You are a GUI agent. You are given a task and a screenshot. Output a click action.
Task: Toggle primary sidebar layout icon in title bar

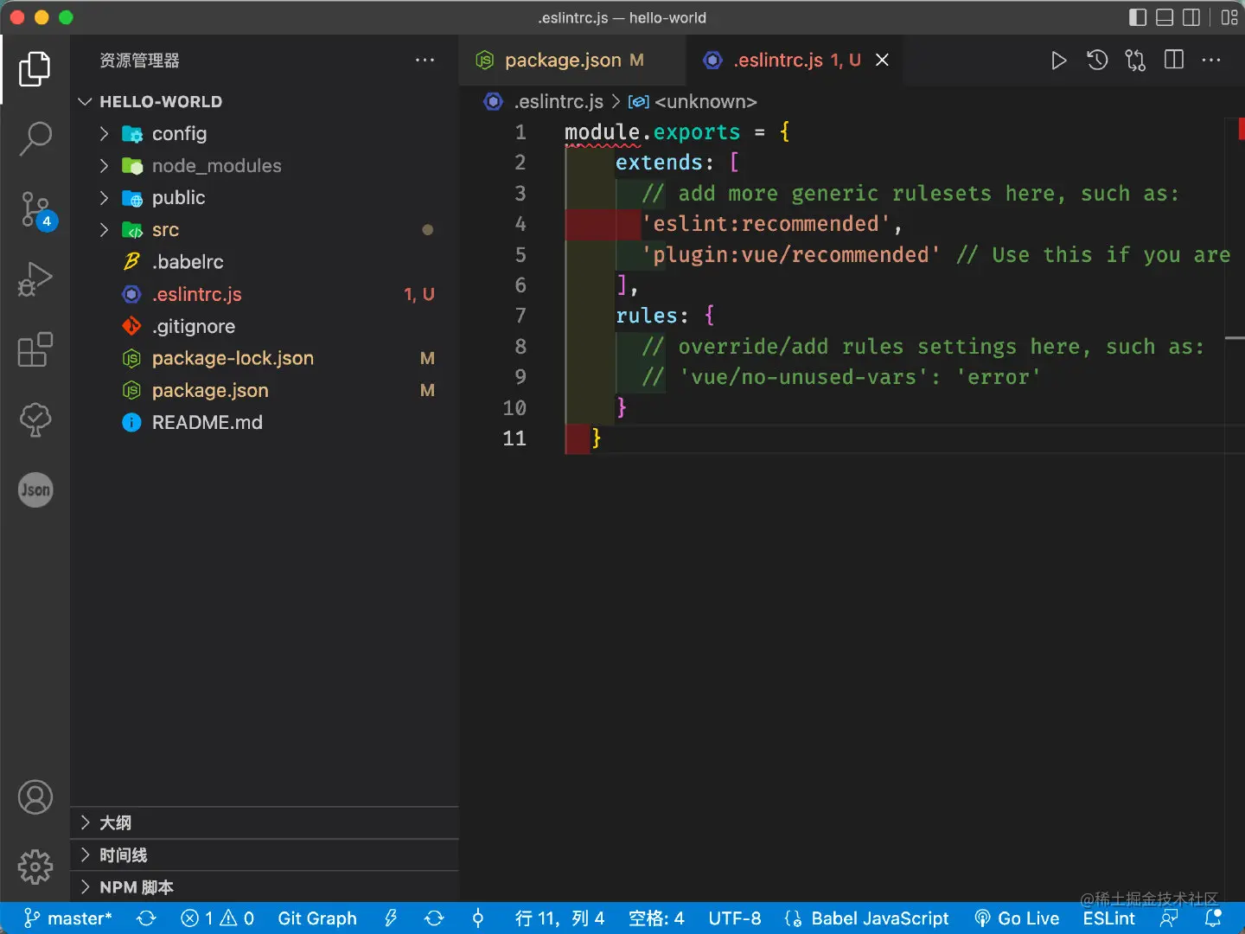pos(1138,17)
